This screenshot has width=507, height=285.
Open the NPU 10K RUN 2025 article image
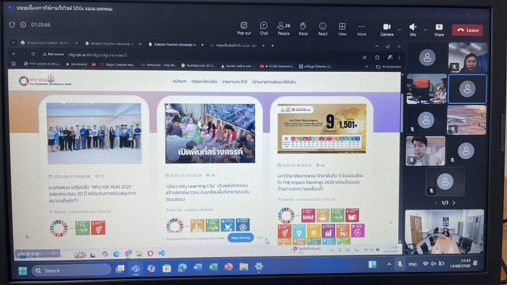(94, 132)
